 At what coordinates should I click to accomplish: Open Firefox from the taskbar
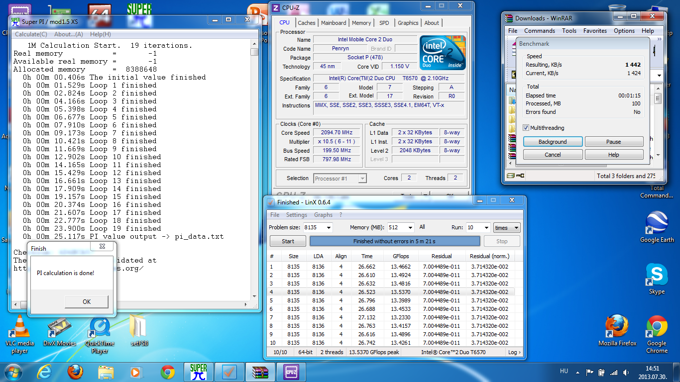point(75,372)
